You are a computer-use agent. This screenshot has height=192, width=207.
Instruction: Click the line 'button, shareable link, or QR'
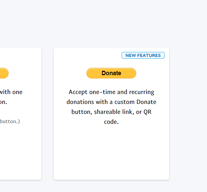111,112
